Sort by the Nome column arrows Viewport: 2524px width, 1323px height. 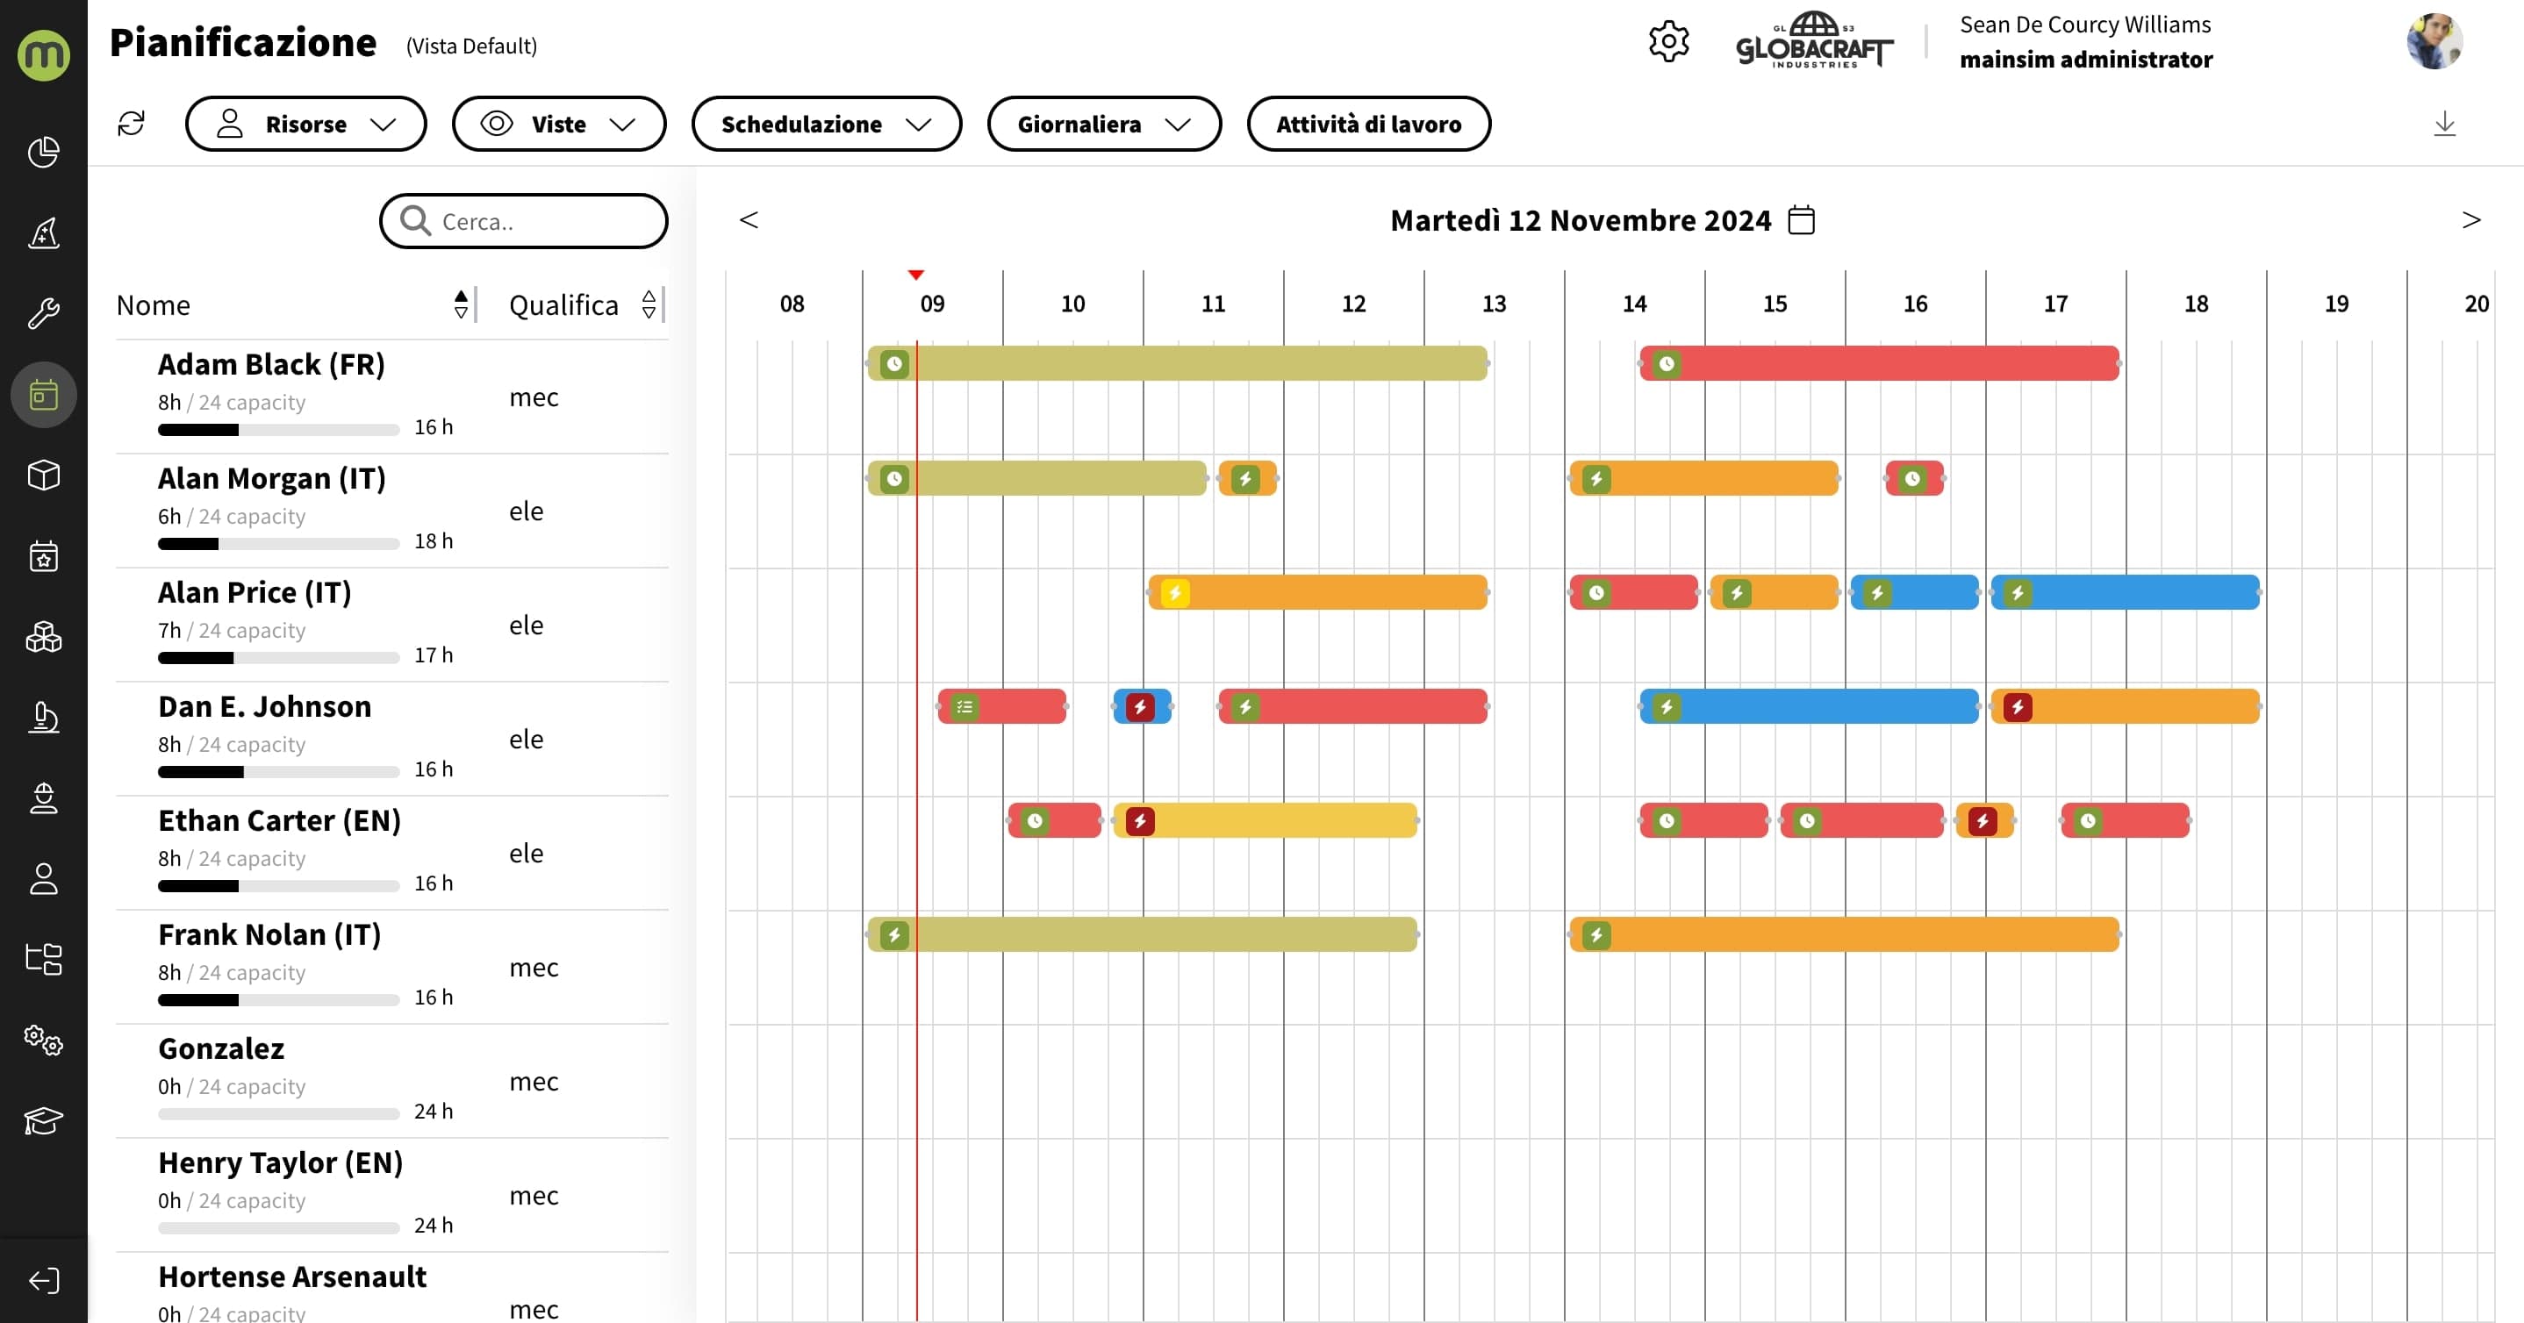coord(461,304)
